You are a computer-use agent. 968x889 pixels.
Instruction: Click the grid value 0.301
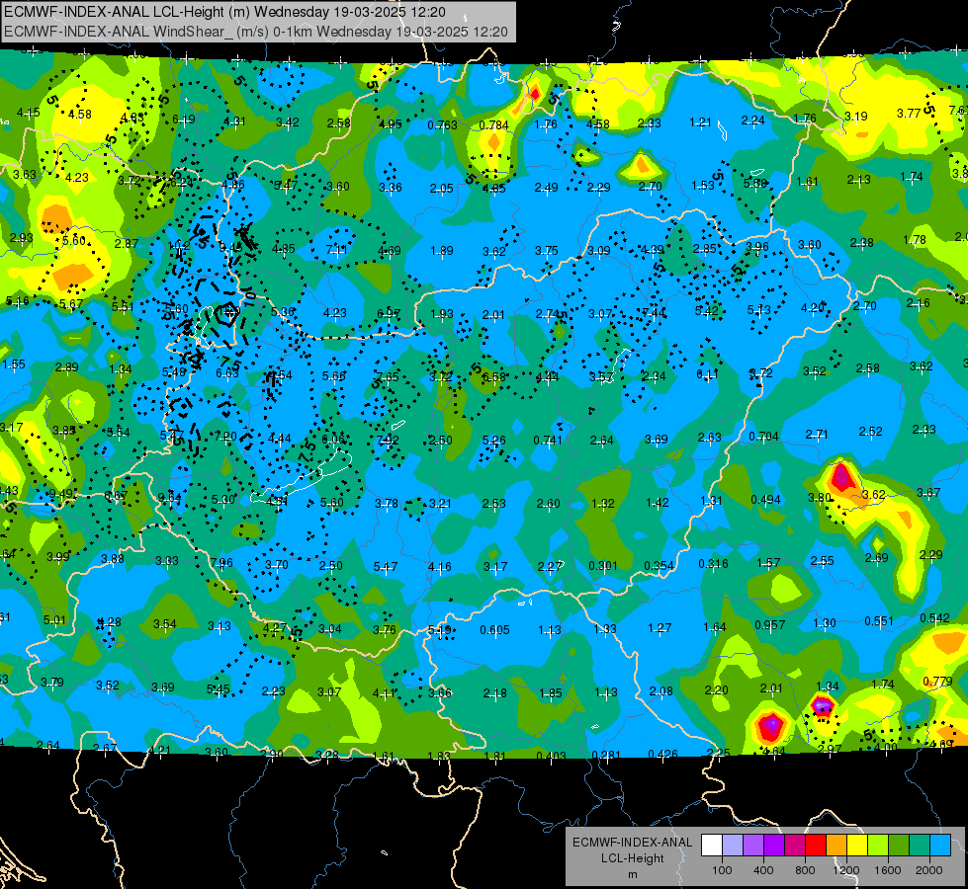point(603,566)
